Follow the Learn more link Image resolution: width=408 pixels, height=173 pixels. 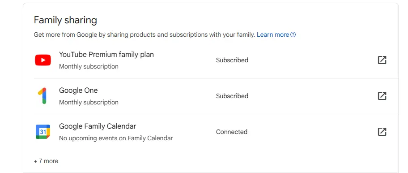pyautogui.click(x=273, y=35)
